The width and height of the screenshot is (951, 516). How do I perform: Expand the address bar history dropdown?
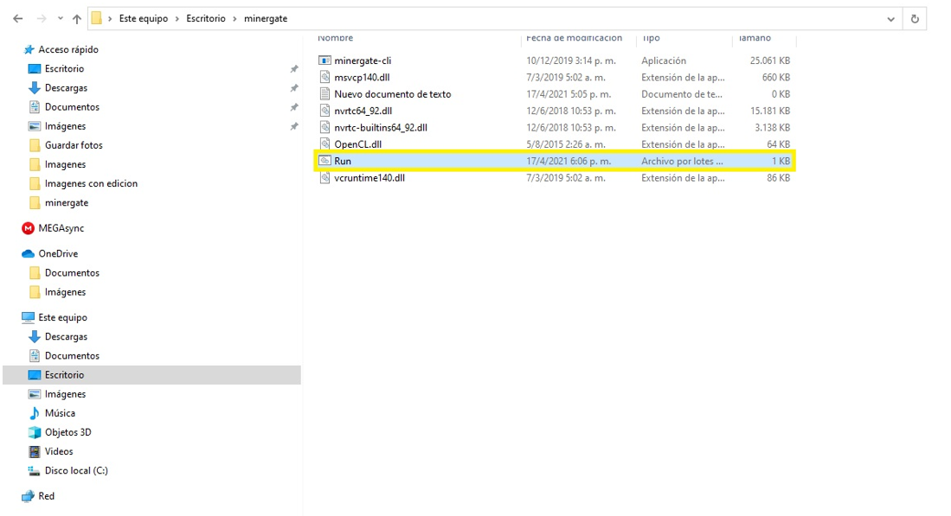click(x=891, y=18)
